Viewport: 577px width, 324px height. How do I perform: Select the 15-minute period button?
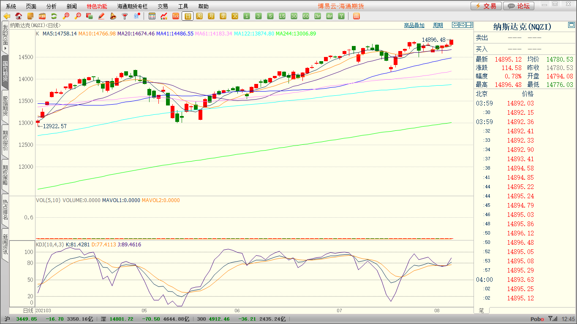282,16
